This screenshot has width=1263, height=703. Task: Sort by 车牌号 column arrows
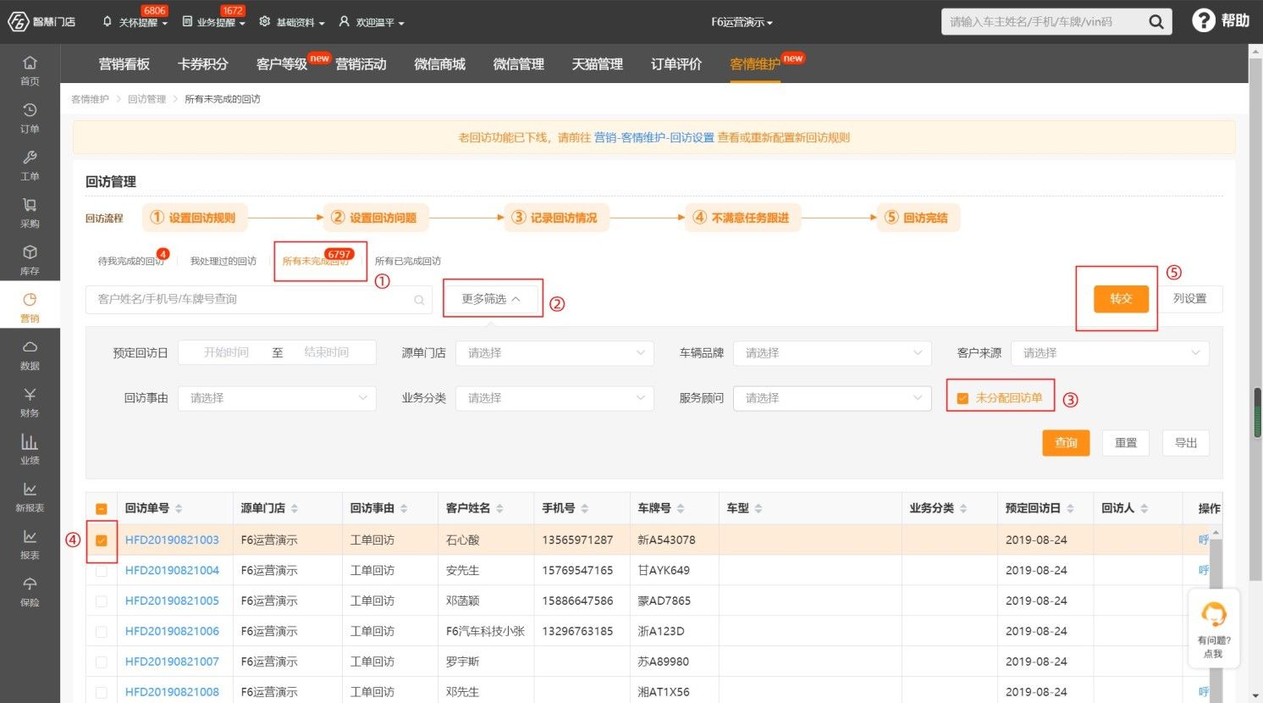click(x=681, y=508)
